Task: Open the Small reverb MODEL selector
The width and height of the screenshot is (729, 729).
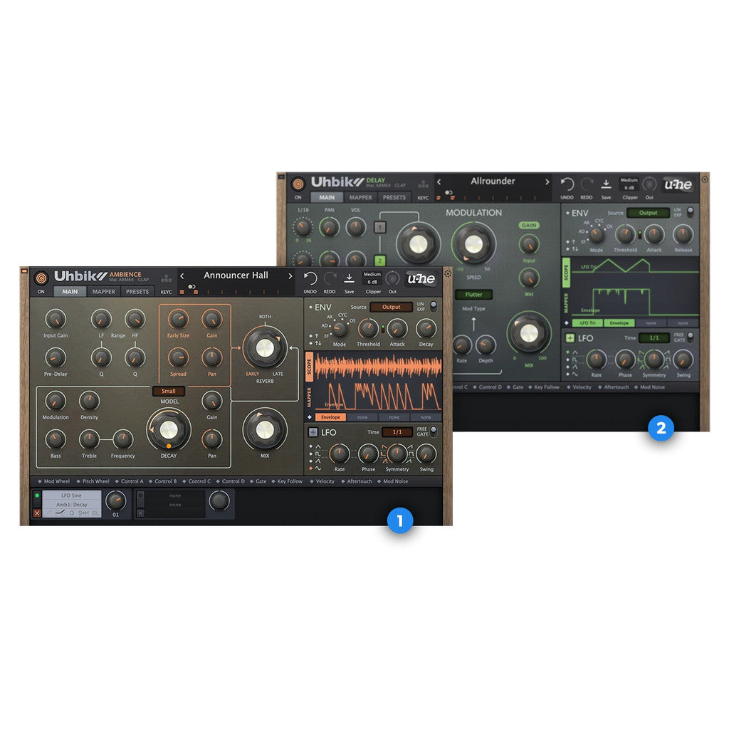Action: (x=168, y=391)
